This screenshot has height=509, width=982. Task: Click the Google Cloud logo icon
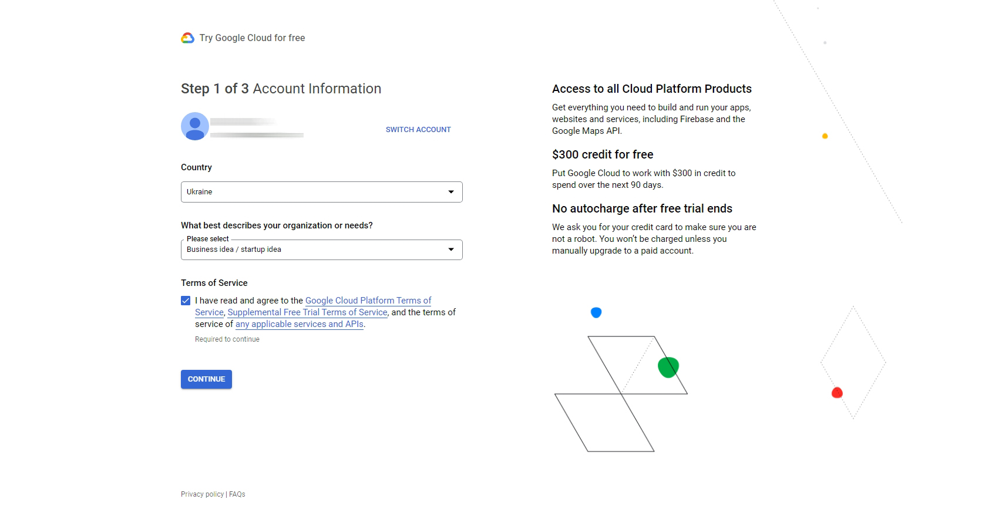coord(187,38)
